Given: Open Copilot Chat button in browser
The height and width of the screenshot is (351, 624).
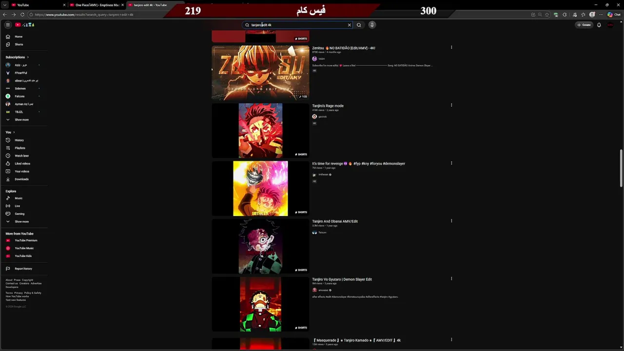Looking at the screenshot, I should point(614,15).
